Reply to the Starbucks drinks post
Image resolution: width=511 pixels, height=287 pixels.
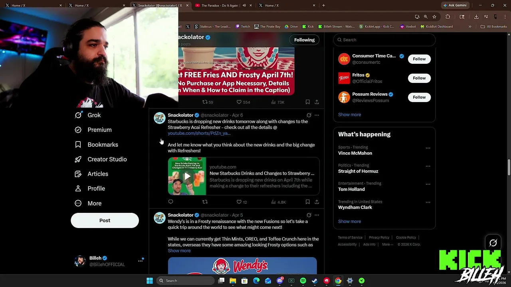pos(170,202)
